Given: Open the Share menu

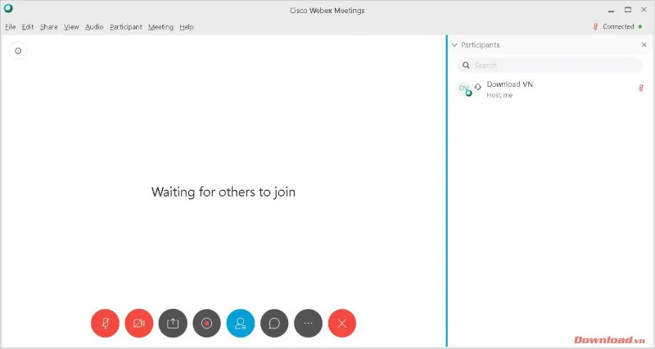Looking at the screenshot, I should tap(49, 27).
